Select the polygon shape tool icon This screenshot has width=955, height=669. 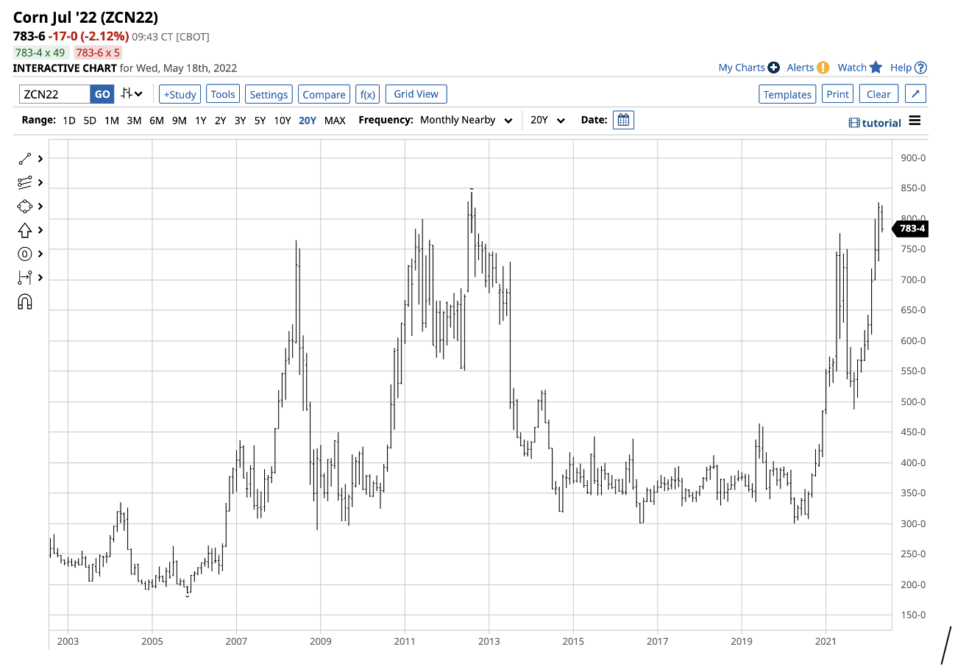point(25,207)
